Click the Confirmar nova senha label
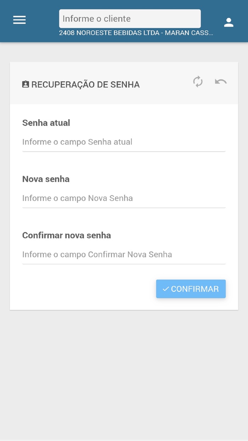The image size is (248, 441). 67,235
